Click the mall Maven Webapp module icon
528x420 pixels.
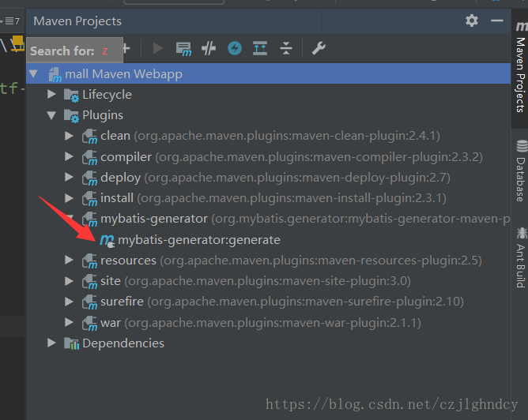55,75
